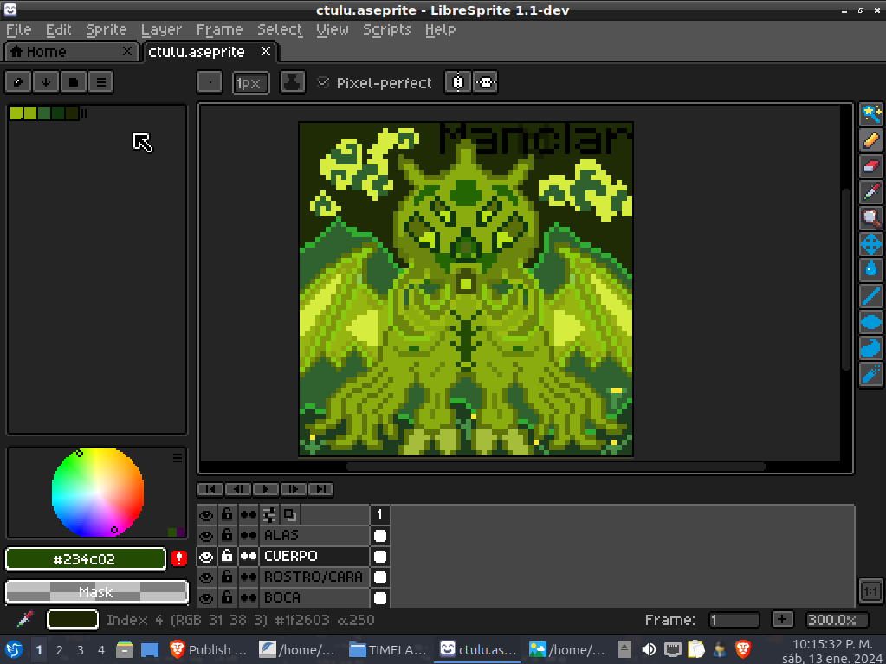Click the sort palette down-arrow icon

(46, 82)
